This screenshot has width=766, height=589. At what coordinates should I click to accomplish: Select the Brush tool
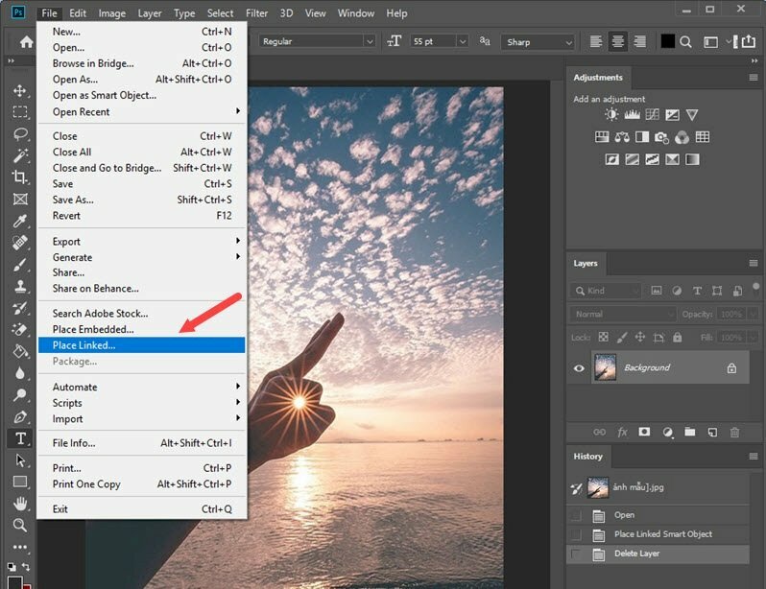pyautogui.click(x=19, y=265)
